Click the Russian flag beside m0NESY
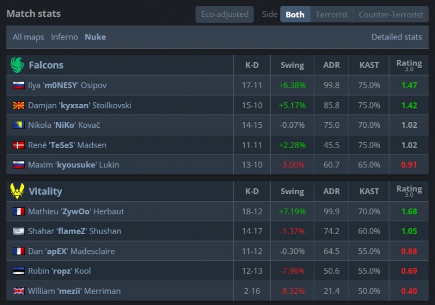Image resolution: width=435 pixels, height=305 pixels. (19, 85)
